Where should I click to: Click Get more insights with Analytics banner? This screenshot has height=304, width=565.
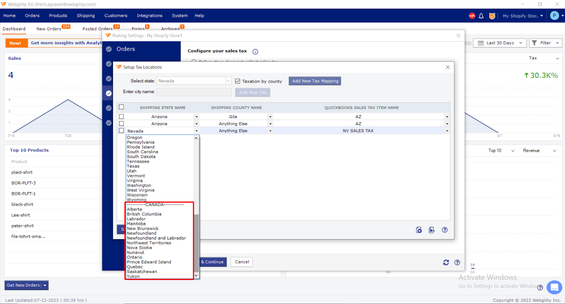point(66,43)
